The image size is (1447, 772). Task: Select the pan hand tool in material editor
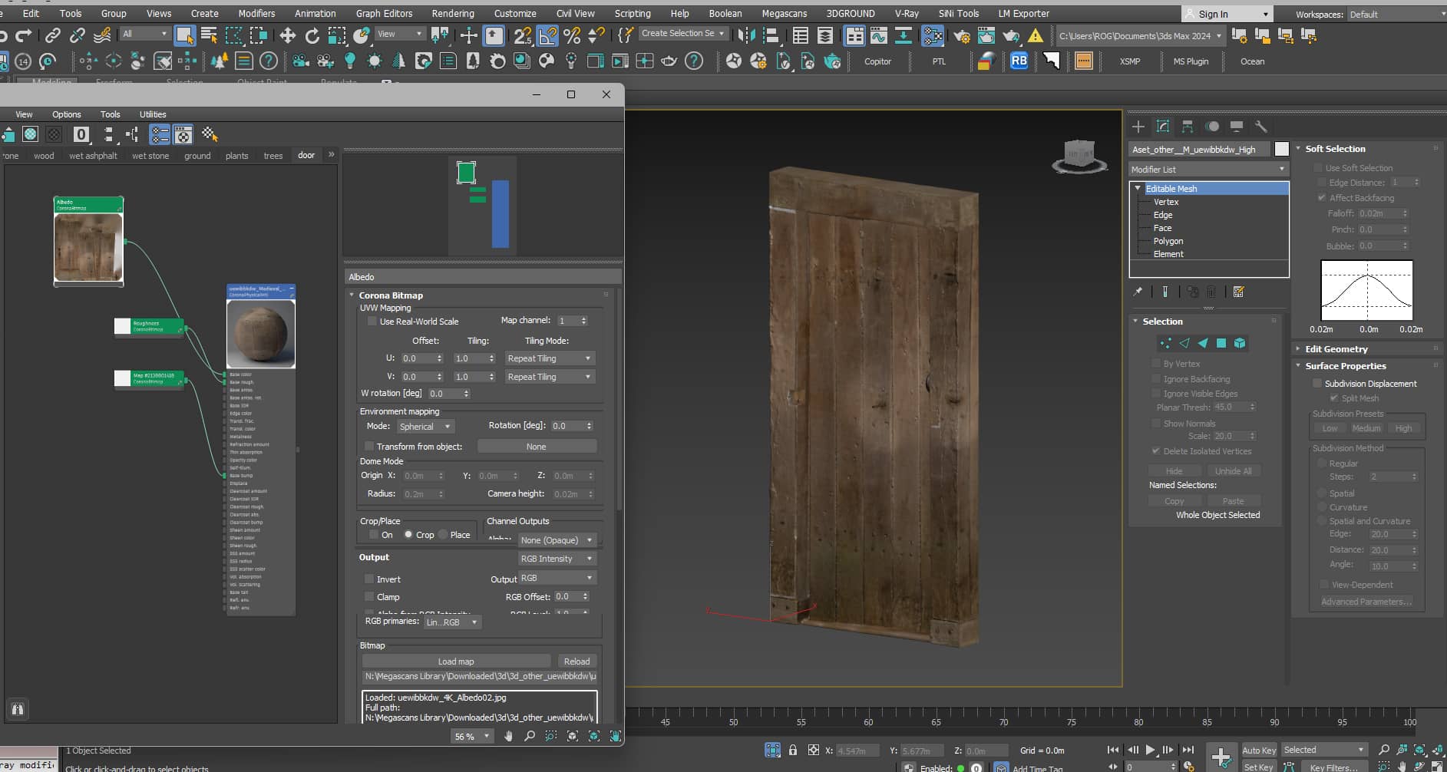(x=508, y=736)
